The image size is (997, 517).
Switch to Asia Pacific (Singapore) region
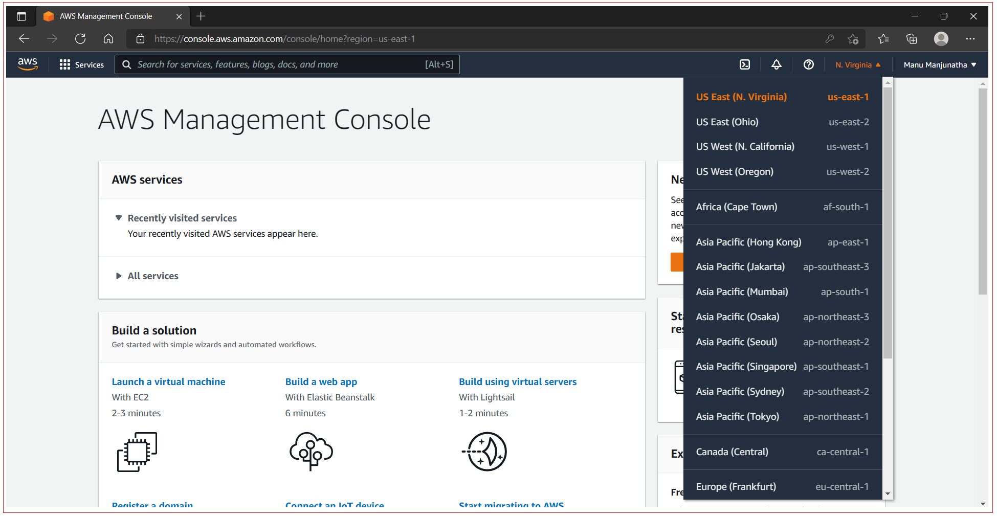783,367
